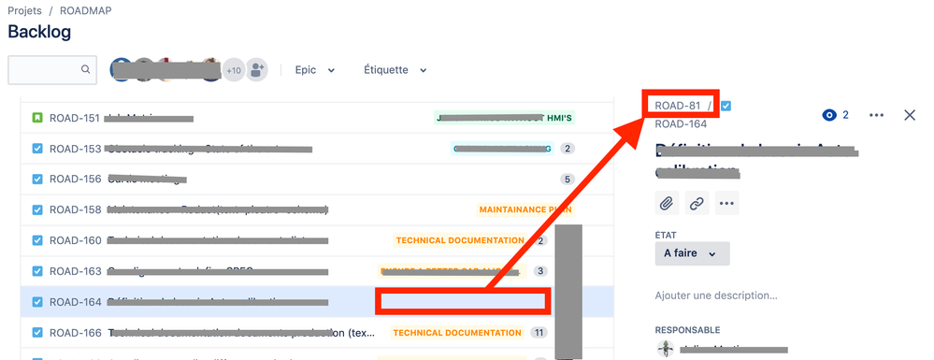Open the Projets breadcrumb link
The width and height of the screenshot is (934, 360).
coord(24,10)
